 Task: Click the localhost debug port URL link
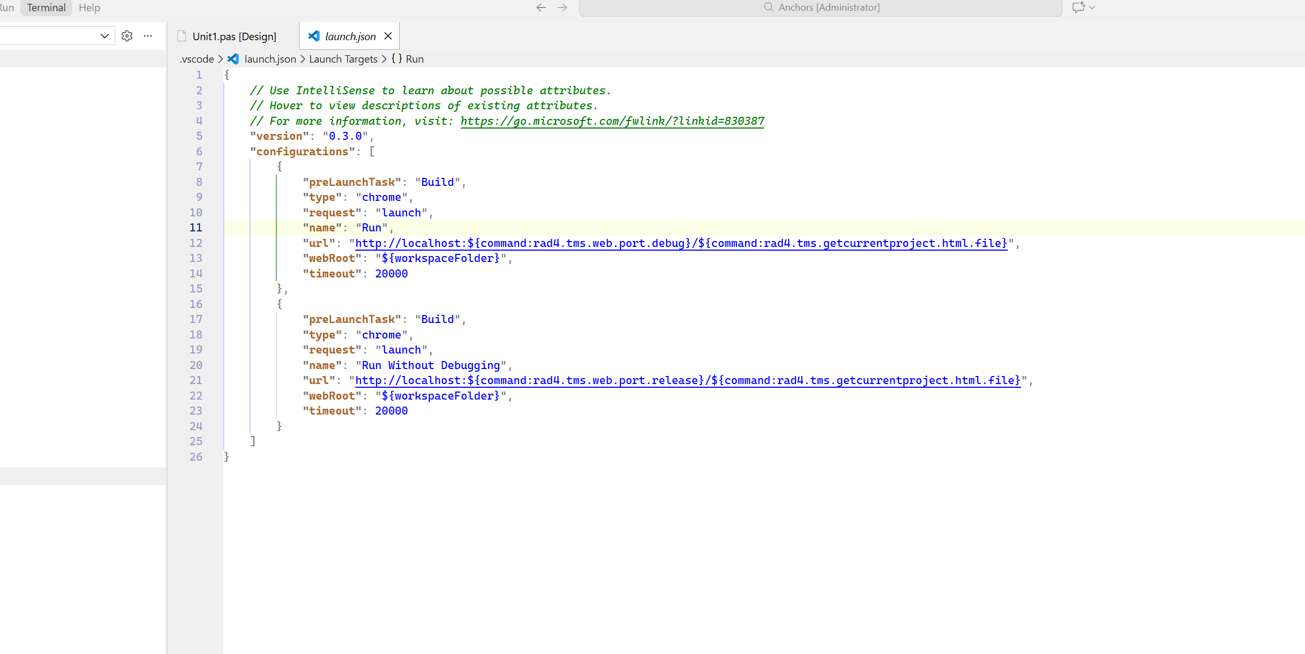[x=681, y=243]
